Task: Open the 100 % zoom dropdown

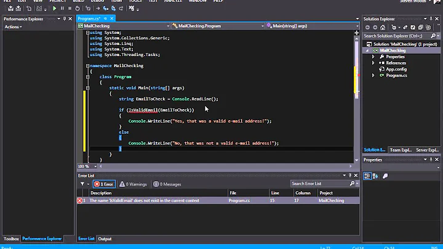Action: [x=95, y=166]
